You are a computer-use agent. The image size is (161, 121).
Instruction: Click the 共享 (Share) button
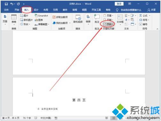[x=152, y=10]
